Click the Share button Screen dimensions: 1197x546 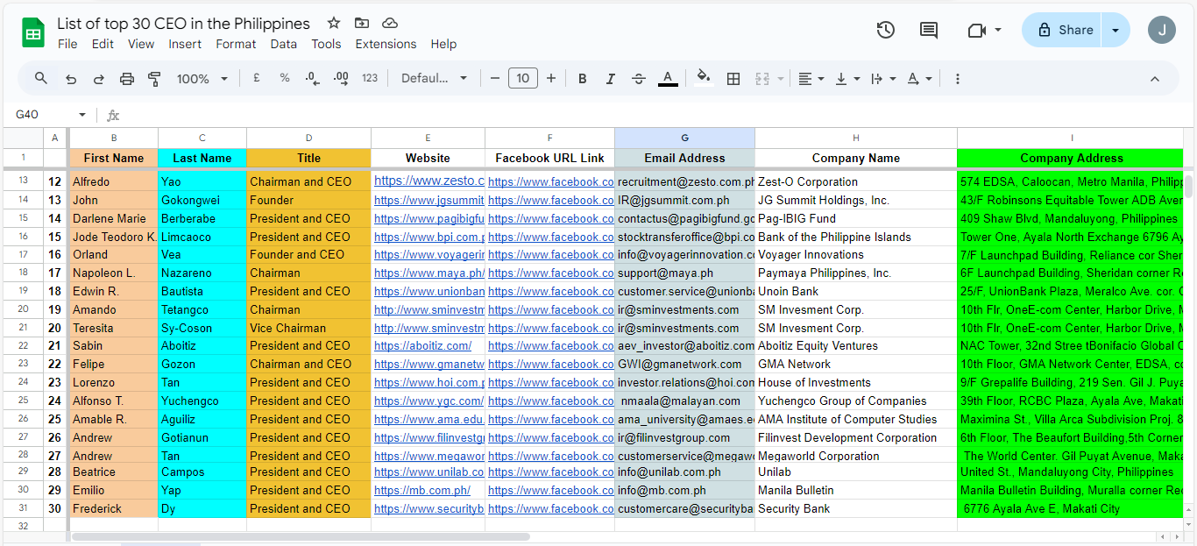(x=1062, y=30)
